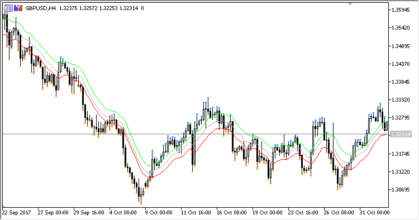Image resolution: width=419 pixels, height=220 pixels.
Task: Click price scale label 1.33320
Action: 401,100
